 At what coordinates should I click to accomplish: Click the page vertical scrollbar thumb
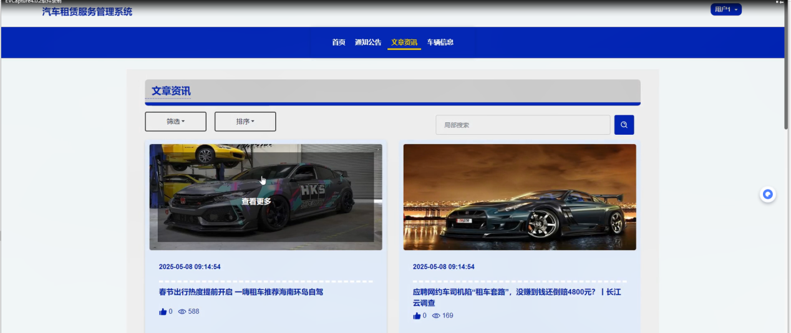787,69
